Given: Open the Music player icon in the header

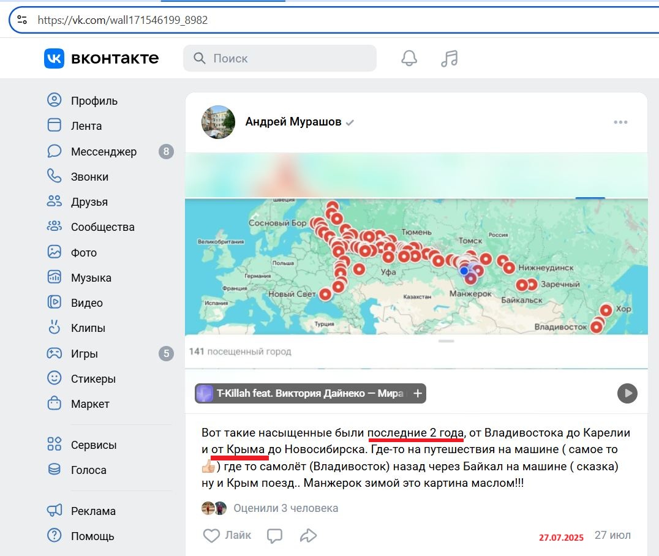Looking at the screenshot, I should pyautogui.click(x=449, y=58).
